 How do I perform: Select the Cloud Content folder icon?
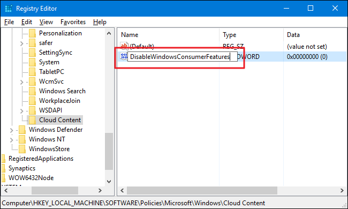[x=33, y=120]
